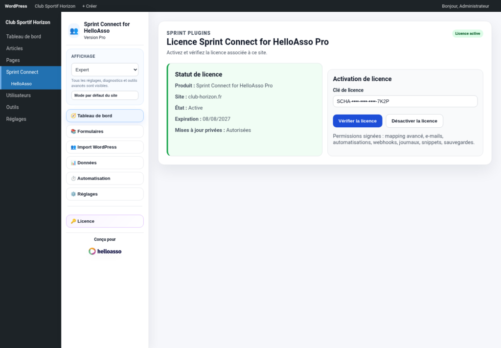Click the SPRINT PLUGINS label
Viewport: 501px width, 348px height.
tap(188, 33)
